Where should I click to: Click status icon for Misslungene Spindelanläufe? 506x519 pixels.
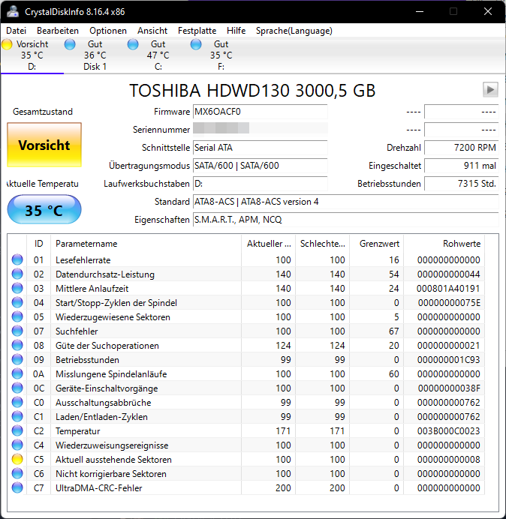[x=17, y=373]
